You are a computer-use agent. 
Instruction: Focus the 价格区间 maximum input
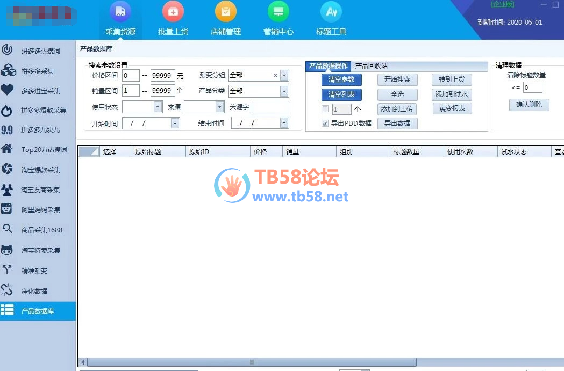(x=162, y=75)
